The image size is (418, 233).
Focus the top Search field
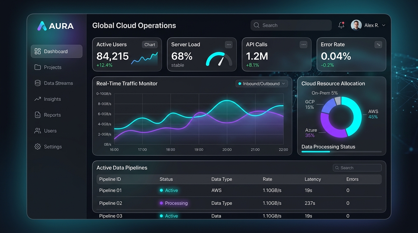[291, 25]
